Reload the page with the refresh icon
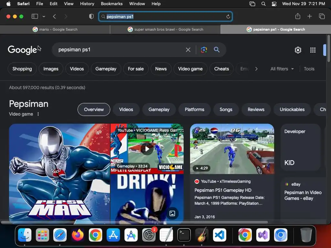The height and width of the screenshot is (248, 331). click(x=228, y=16)
